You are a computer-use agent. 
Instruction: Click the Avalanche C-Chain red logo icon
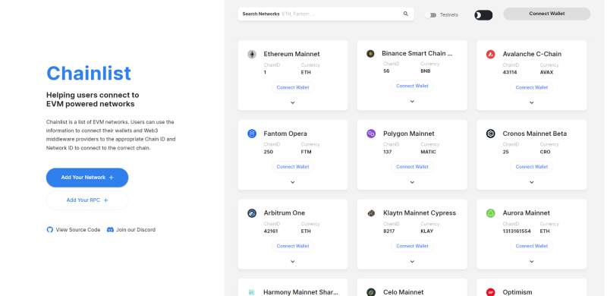(490, 54)
